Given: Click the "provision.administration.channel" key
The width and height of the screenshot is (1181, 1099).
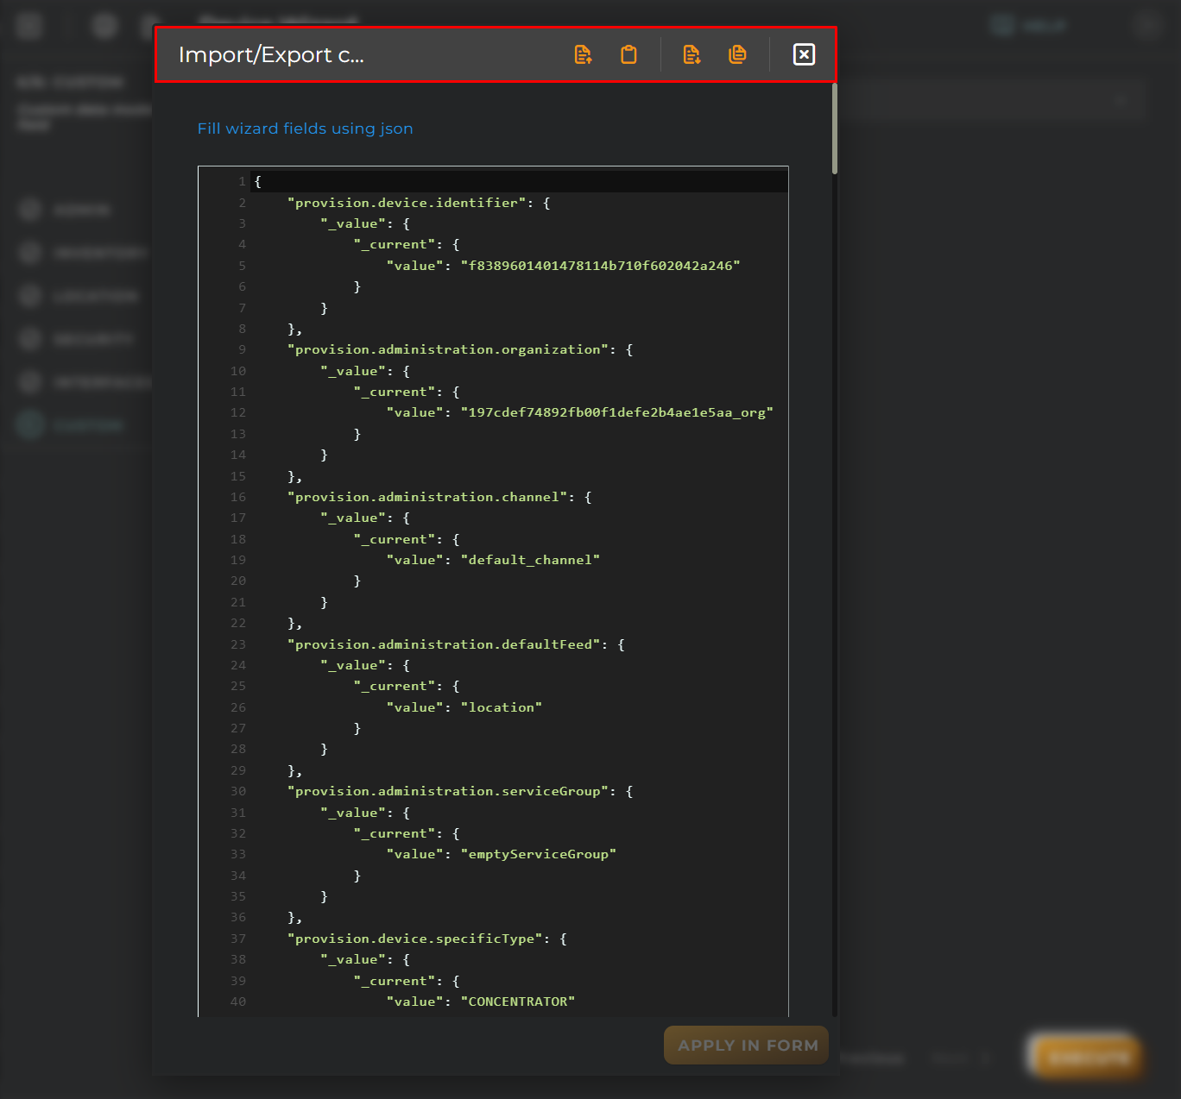Looking at the screenshot, I should click(x=427, y=497).
